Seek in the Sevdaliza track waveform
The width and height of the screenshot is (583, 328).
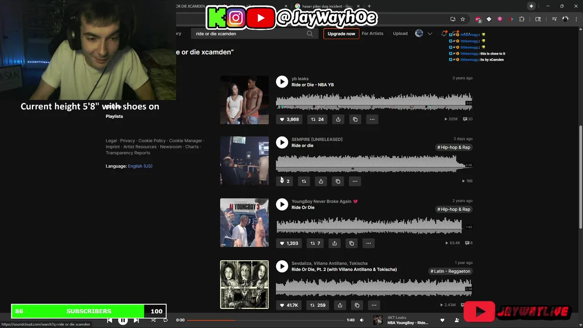(374, 287)
